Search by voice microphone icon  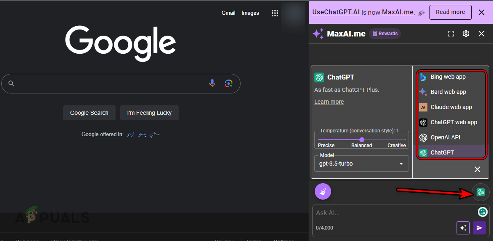point(212,84)
